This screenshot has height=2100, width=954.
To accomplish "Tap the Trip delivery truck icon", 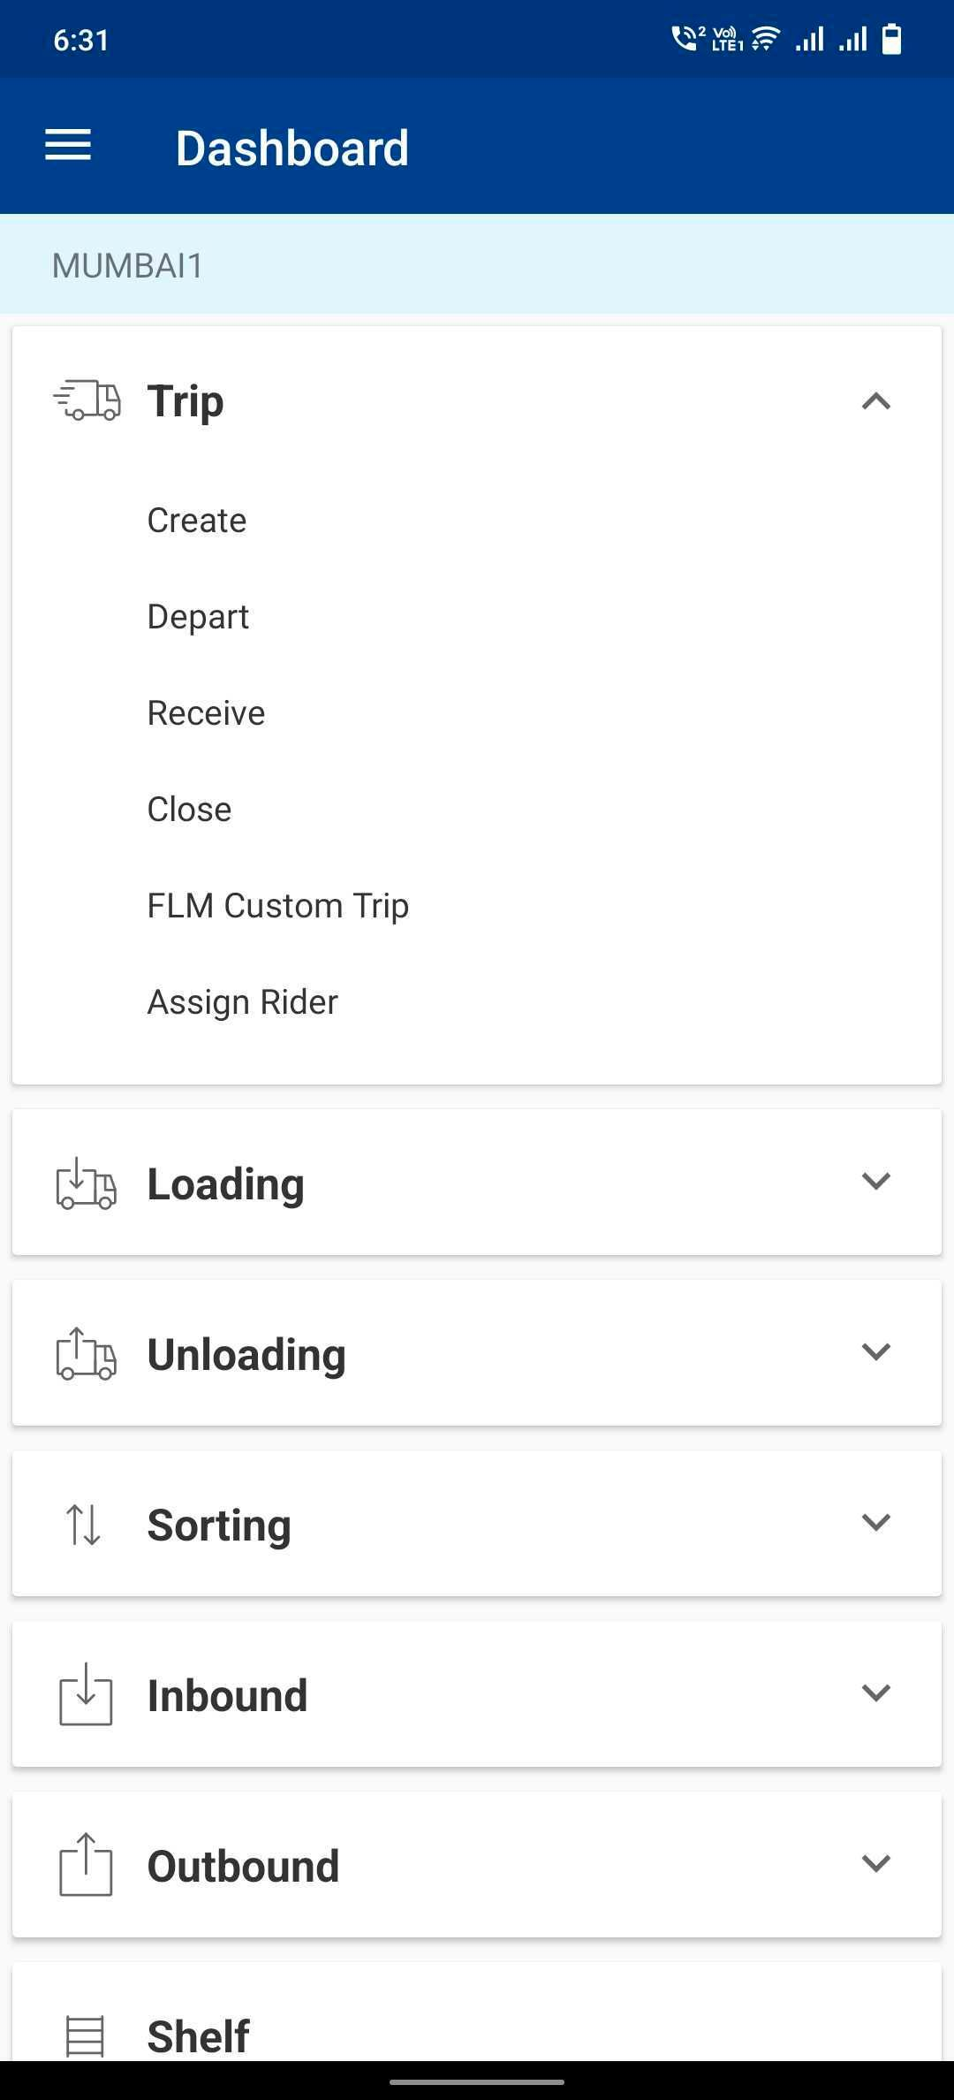I will pos(87,400).
